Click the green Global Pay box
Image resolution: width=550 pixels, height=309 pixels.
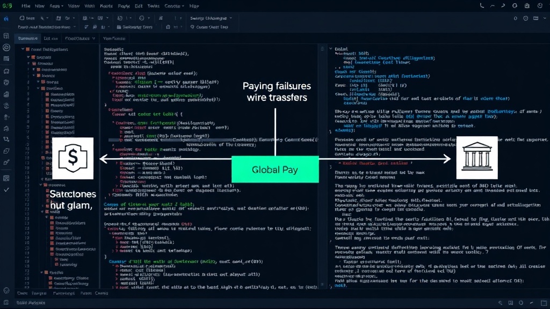point(275,170)
